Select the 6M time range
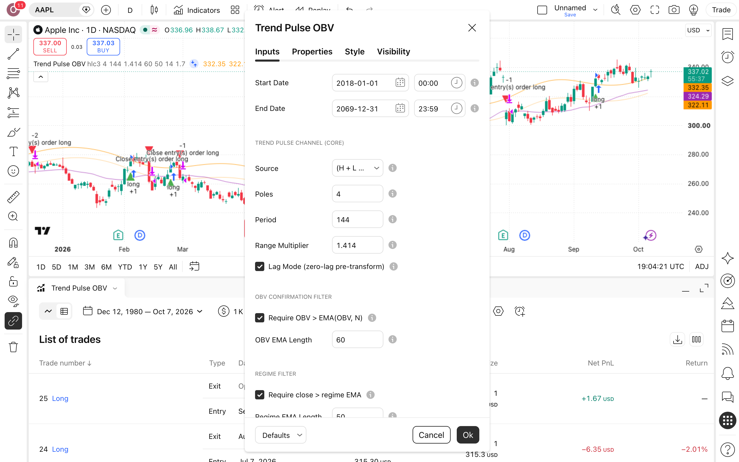Viewport: 739px width, 462px height. pyautogui.click(x=106, y=267)
